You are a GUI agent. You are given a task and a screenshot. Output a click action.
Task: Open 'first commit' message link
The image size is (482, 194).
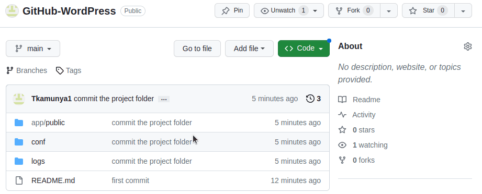click(130, 180)
